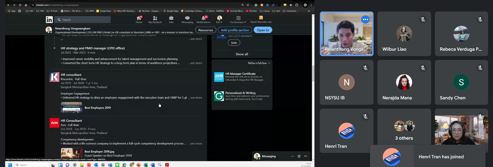This screenshot has width=493, height=167.
Task: Open messaging overlay options dots
Action: pos(293,156)
